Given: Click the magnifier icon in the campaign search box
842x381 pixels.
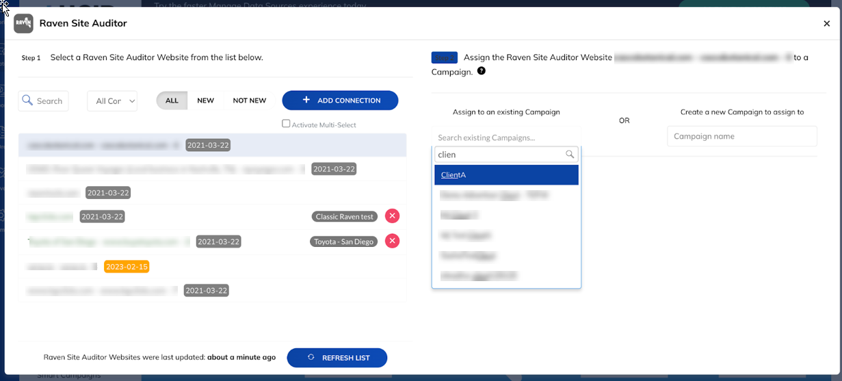Looking at the screenshot, I should (570, 155).
